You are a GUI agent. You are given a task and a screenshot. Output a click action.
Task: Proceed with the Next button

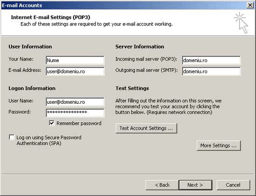[x=195, y=185]
